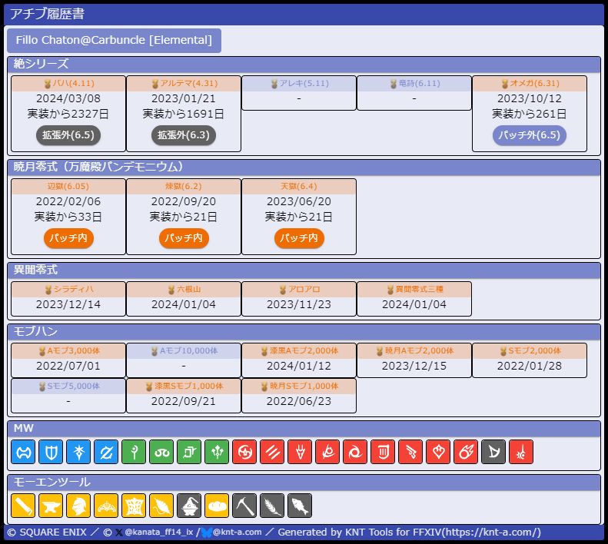Screen dimensions: 608x544
Task: Click the パッチ外(6.5) badge under オメガ
Action: [x=530, y=135]
